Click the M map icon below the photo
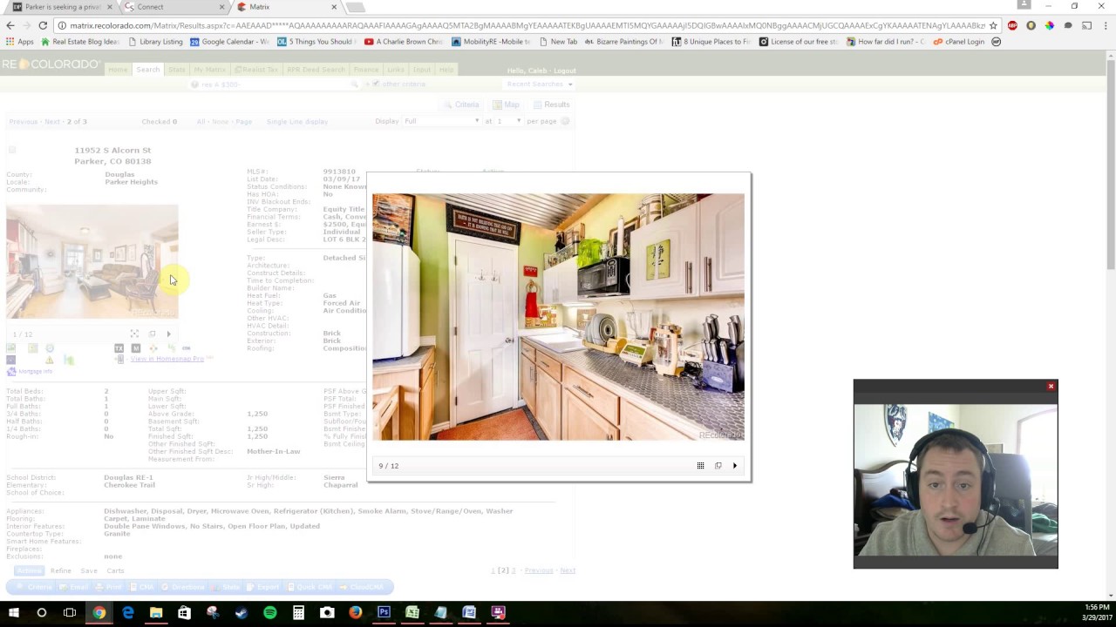 [135, 348]
